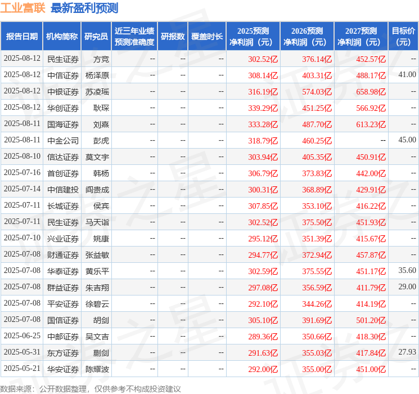Click the 近三年业绩预测准确度 column header
The width and height of the screenshot is (419, 394).
point(134,37)
